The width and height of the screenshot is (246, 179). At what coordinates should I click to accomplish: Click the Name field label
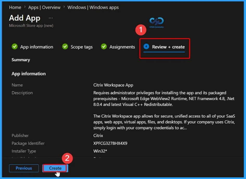click(x=17, y=85)
